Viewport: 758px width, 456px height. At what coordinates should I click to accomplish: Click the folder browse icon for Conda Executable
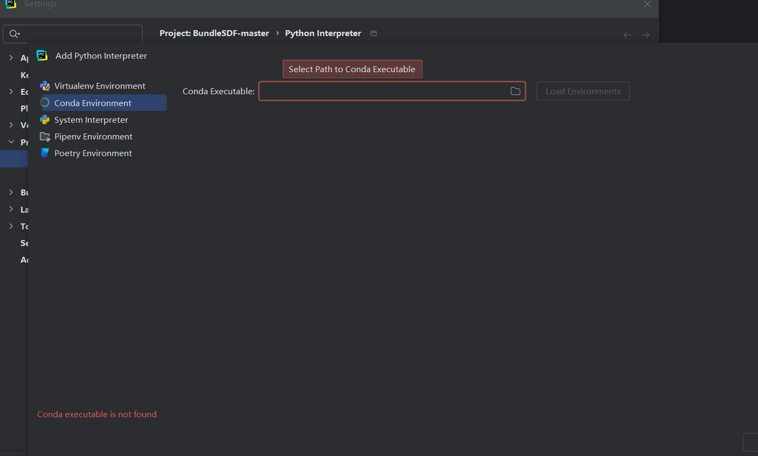[516, 92]
